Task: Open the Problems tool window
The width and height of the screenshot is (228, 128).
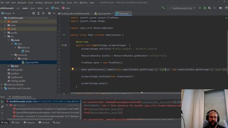Action: pyautogui.click(x=29, y=123)
